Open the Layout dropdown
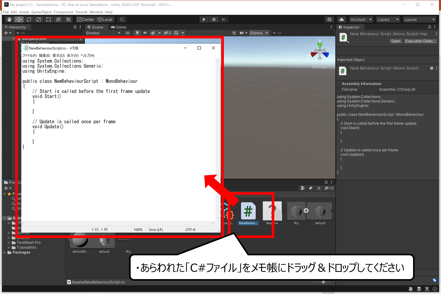Viewport: 441px width, 294px height. click(420, 19)
